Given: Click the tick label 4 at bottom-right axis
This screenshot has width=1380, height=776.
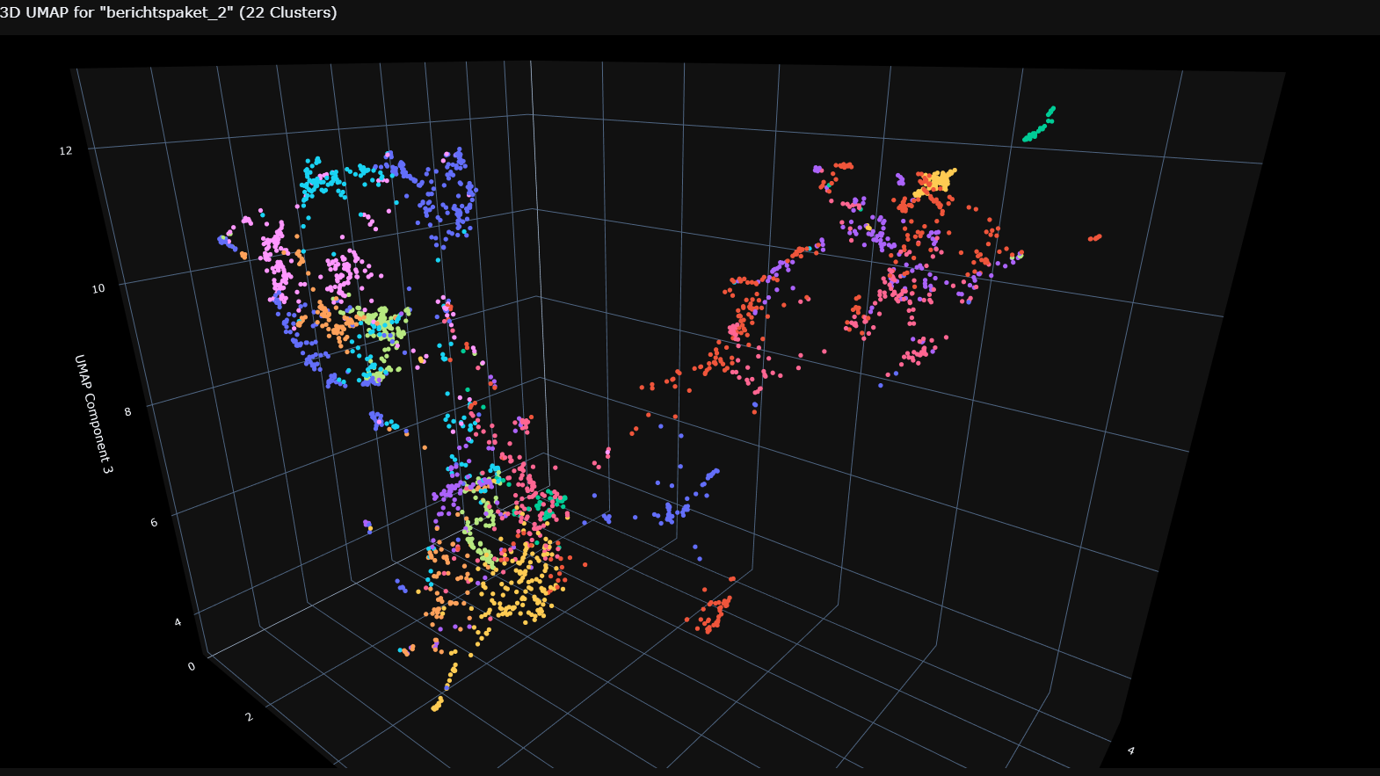Looking at the screenshot, I should click(1130, 751).
